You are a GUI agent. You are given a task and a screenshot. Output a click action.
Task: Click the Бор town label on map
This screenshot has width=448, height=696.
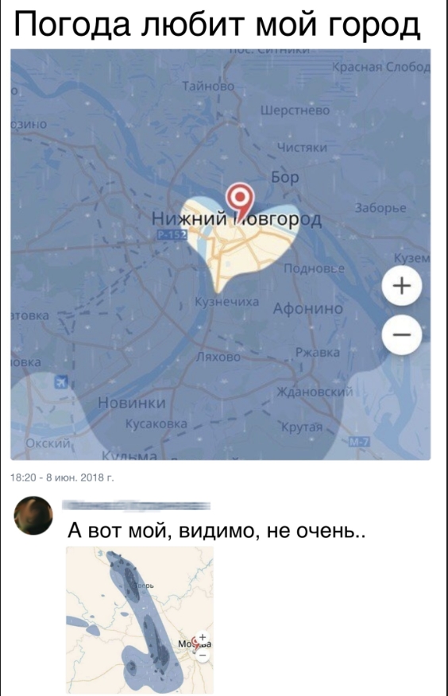coord(285,177)
